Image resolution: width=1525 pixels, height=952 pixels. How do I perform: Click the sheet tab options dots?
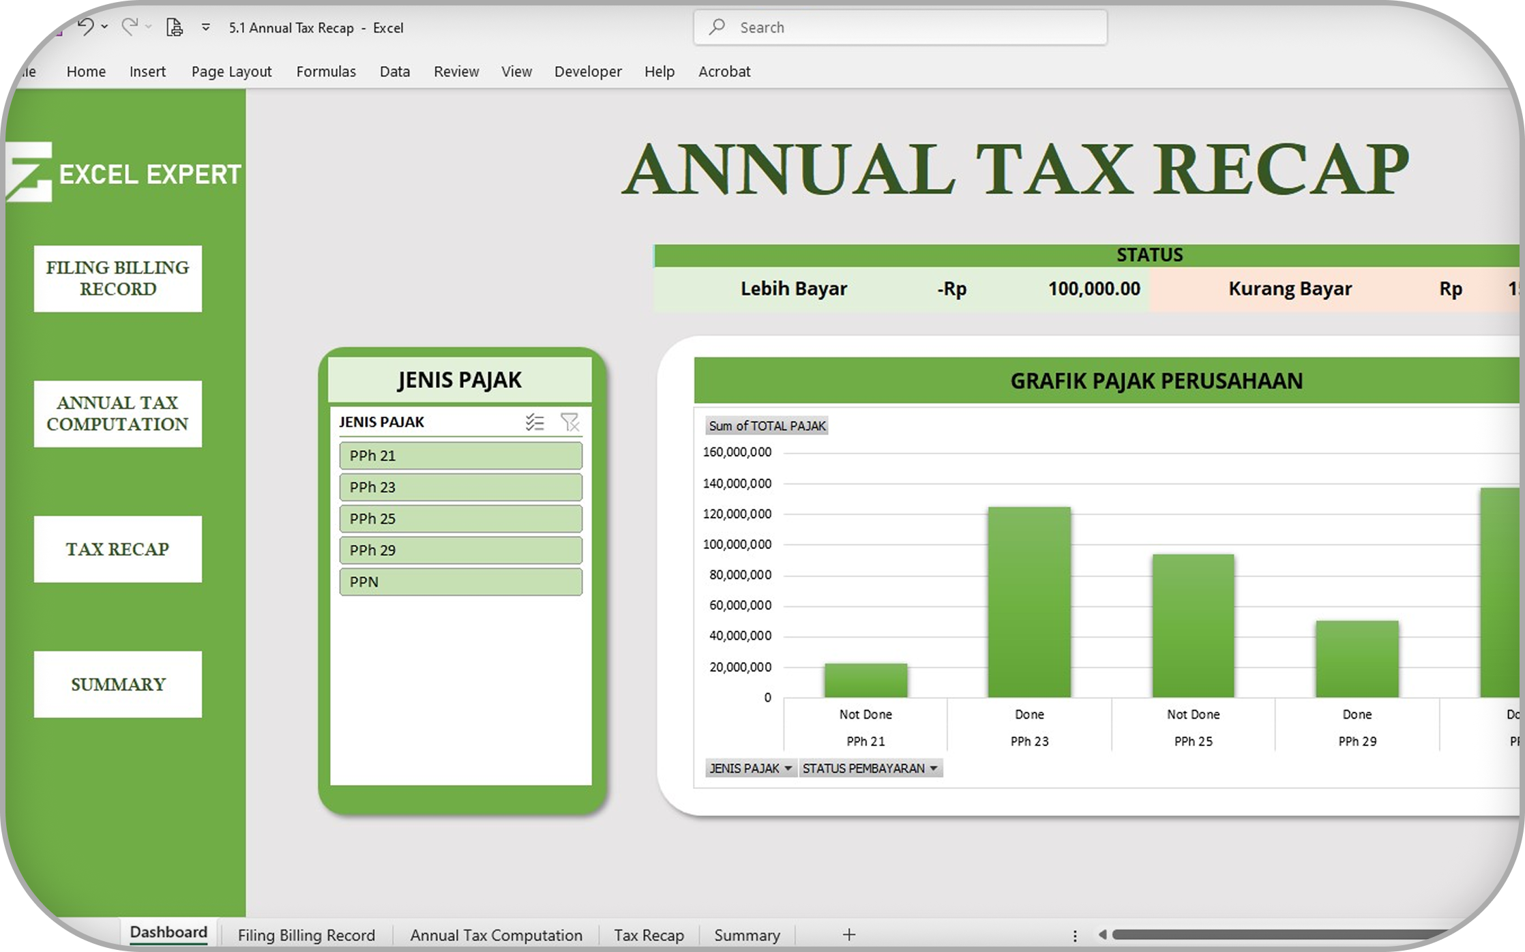(x=1075, y=936)
